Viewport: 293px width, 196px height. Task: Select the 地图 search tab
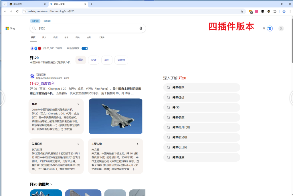coord(88,37)
